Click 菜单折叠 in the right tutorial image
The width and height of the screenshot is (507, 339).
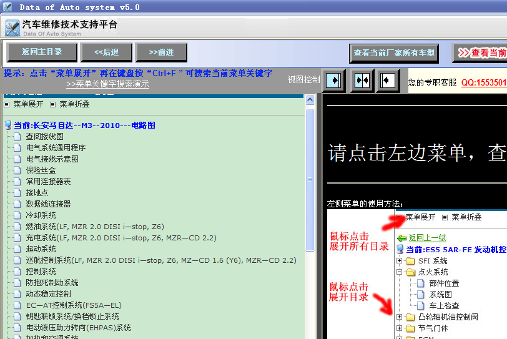(x=466, y=217)
